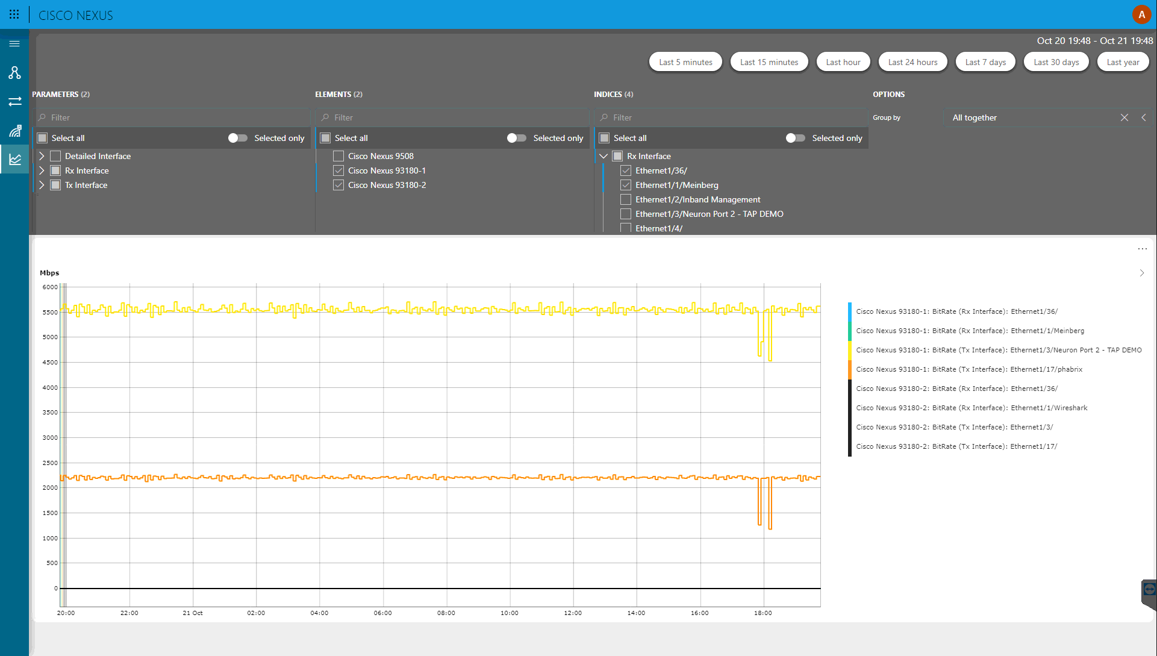1157x656 pixels.
Task: Toggle the Rx Interface parameter checkbox
Action: (x=55, y=170)
